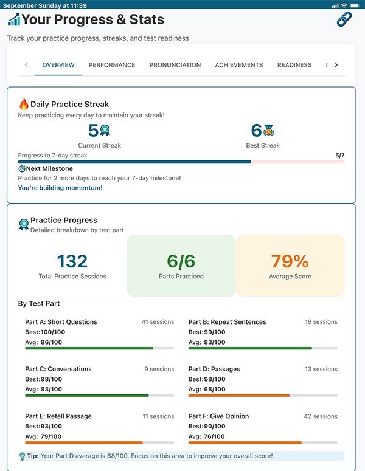Switch to the Performance tab
The height and width of the screenshot is (471, 365).
(112, 65)
